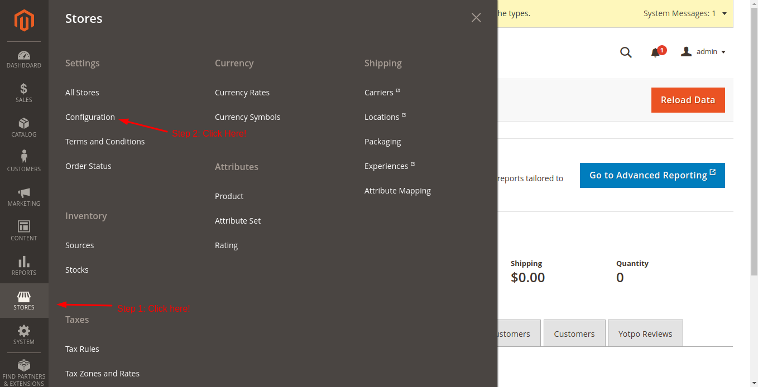Close the Stores menu panel

[x=476, y=18]
